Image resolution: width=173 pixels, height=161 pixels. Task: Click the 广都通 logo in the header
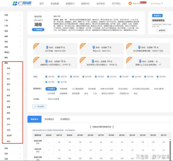22,3
